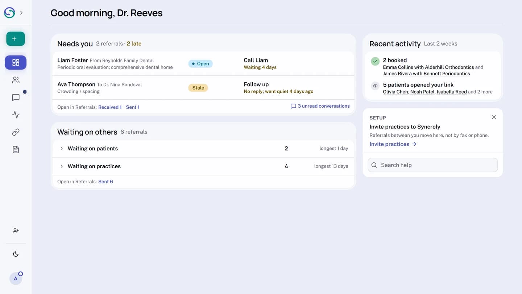
Task: Open James Rivera with Bennett Periodontics link
Action: 426,74
